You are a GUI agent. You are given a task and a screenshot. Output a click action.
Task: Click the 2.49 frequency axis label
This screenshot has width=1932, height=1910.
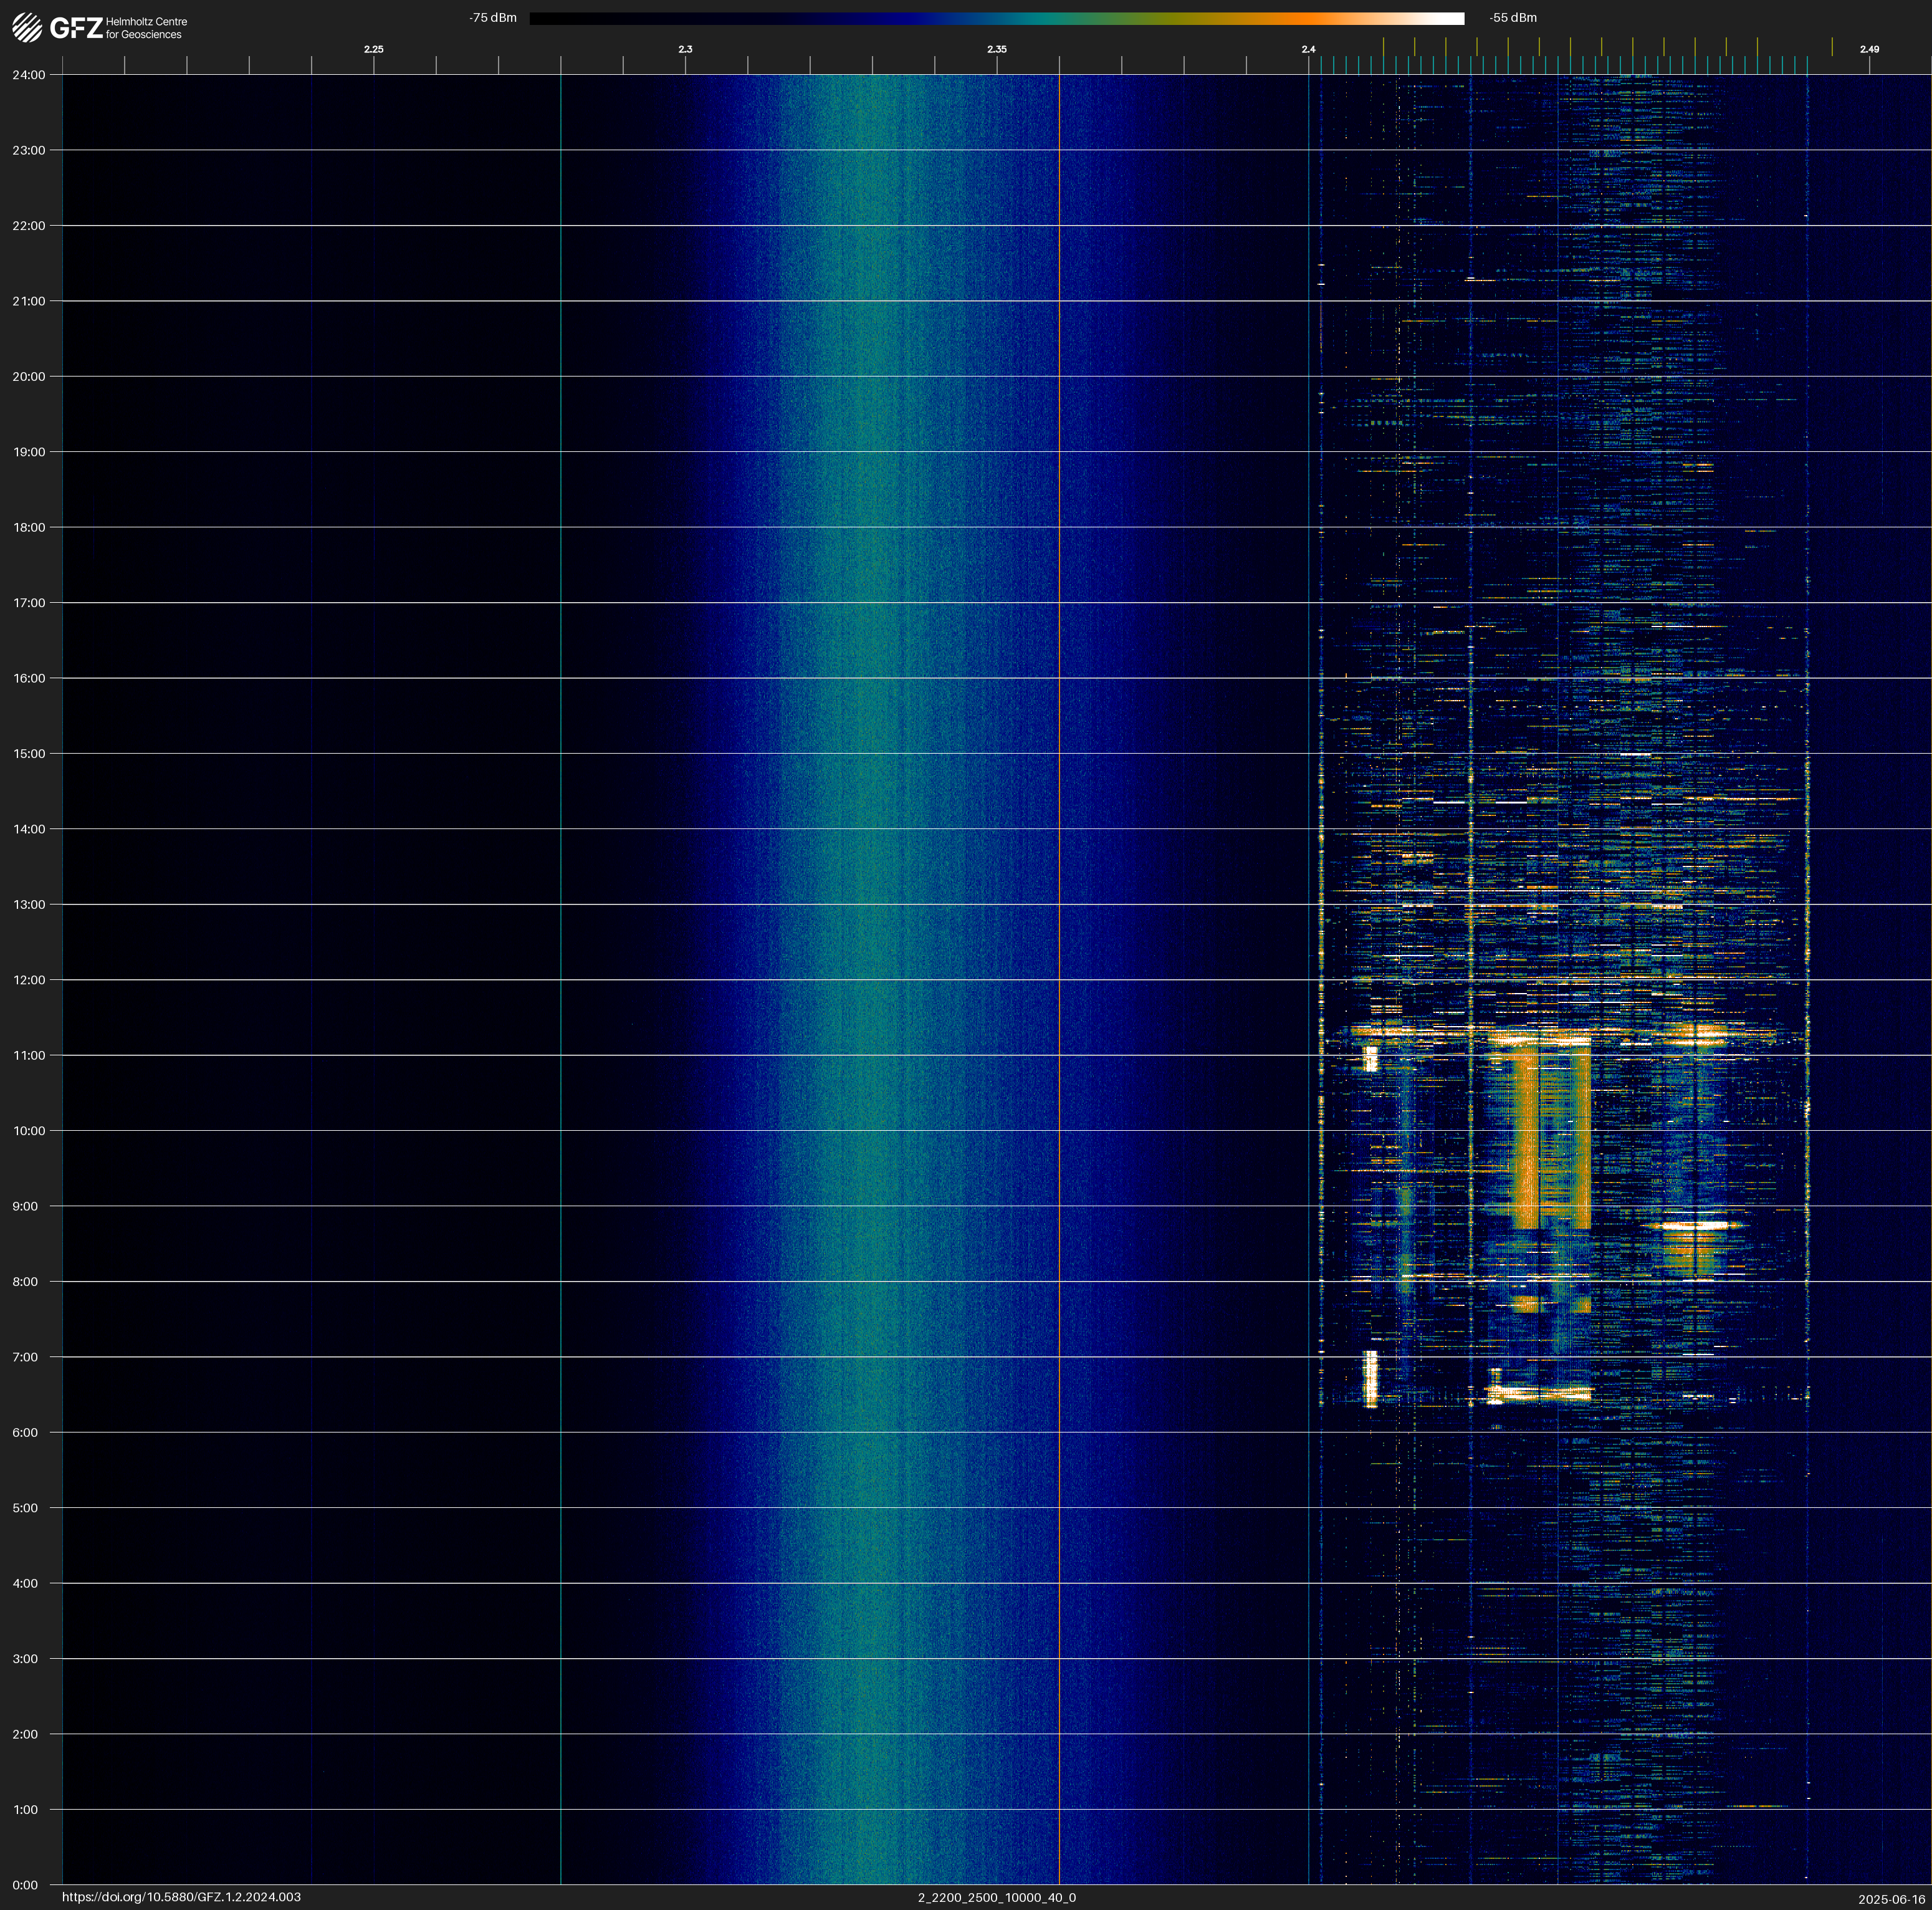click(1868, 49)
